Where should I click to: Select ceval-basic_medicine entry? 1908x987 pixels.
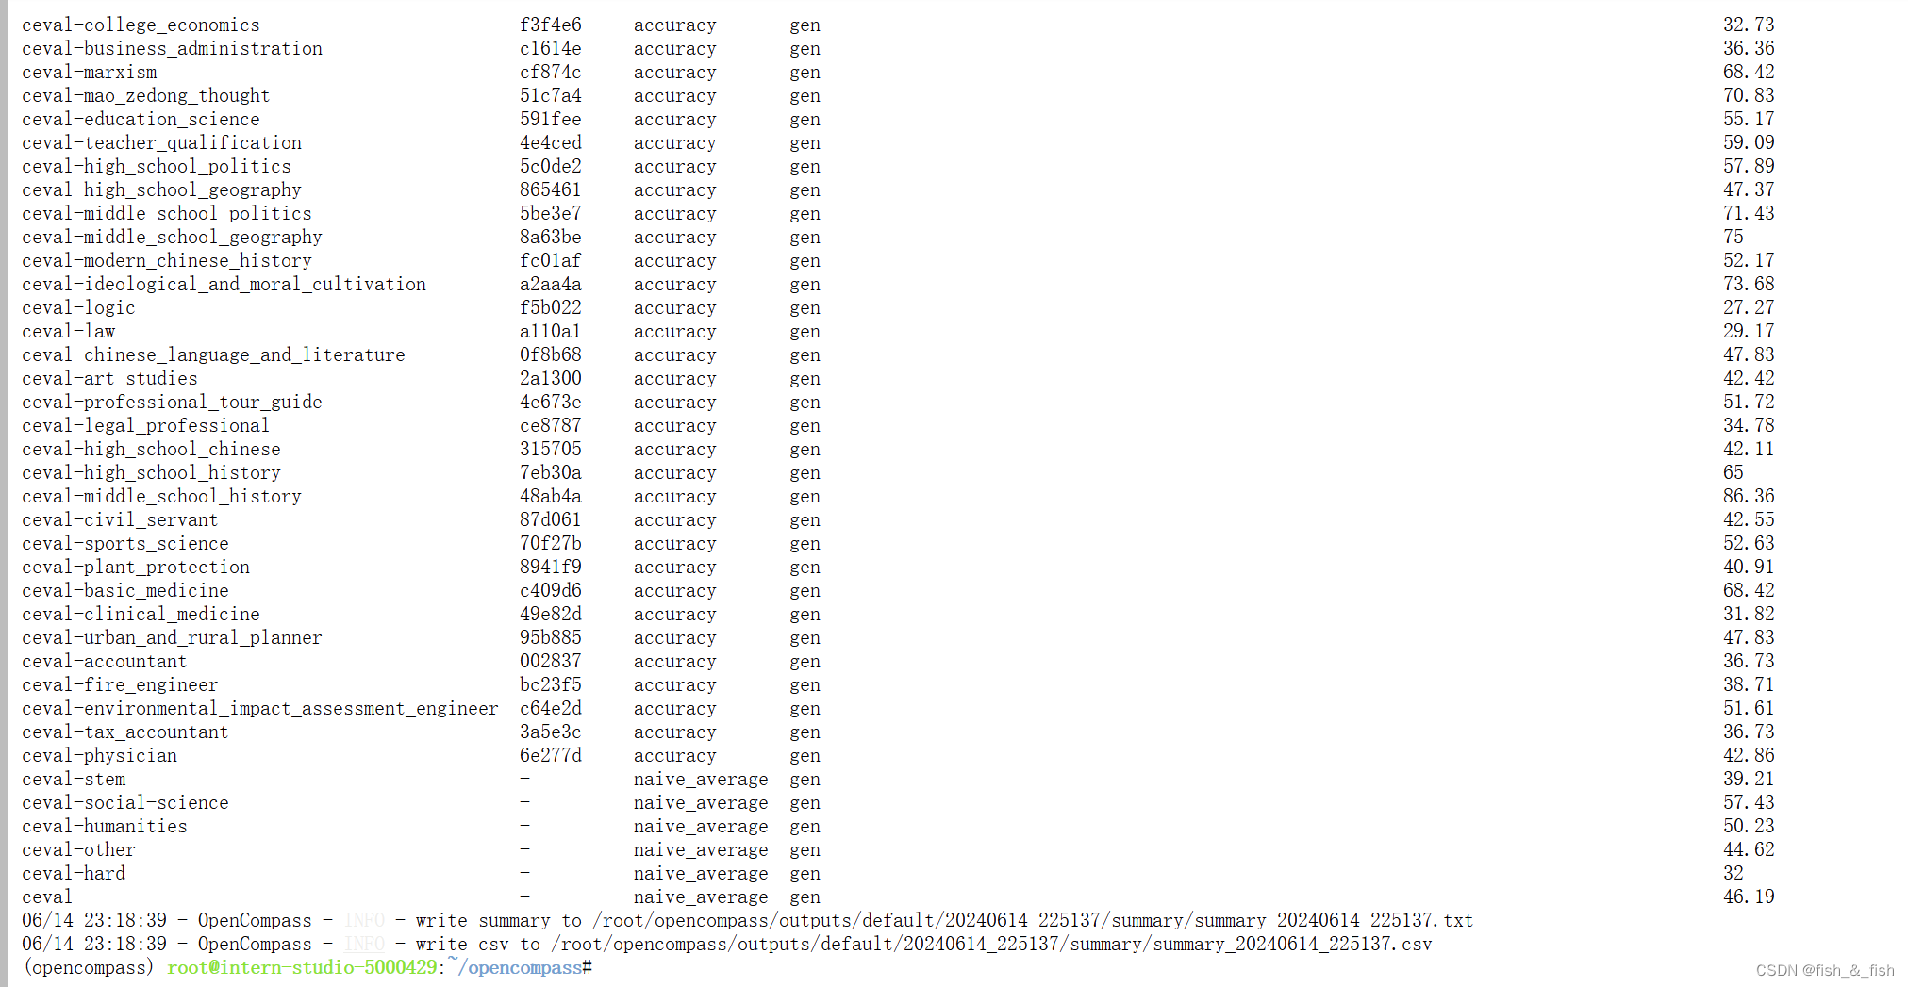coord(125,591)
